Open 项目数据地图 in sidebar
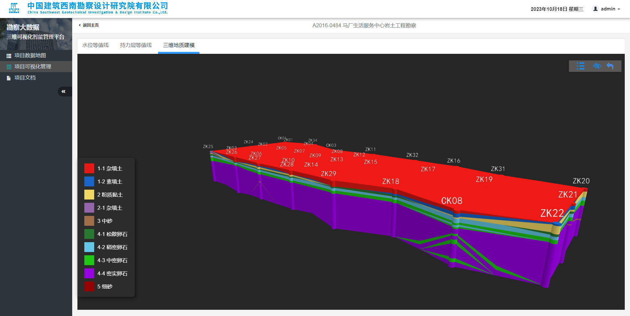The width and height of the screenshot is (630, 316). pos(30,55)
